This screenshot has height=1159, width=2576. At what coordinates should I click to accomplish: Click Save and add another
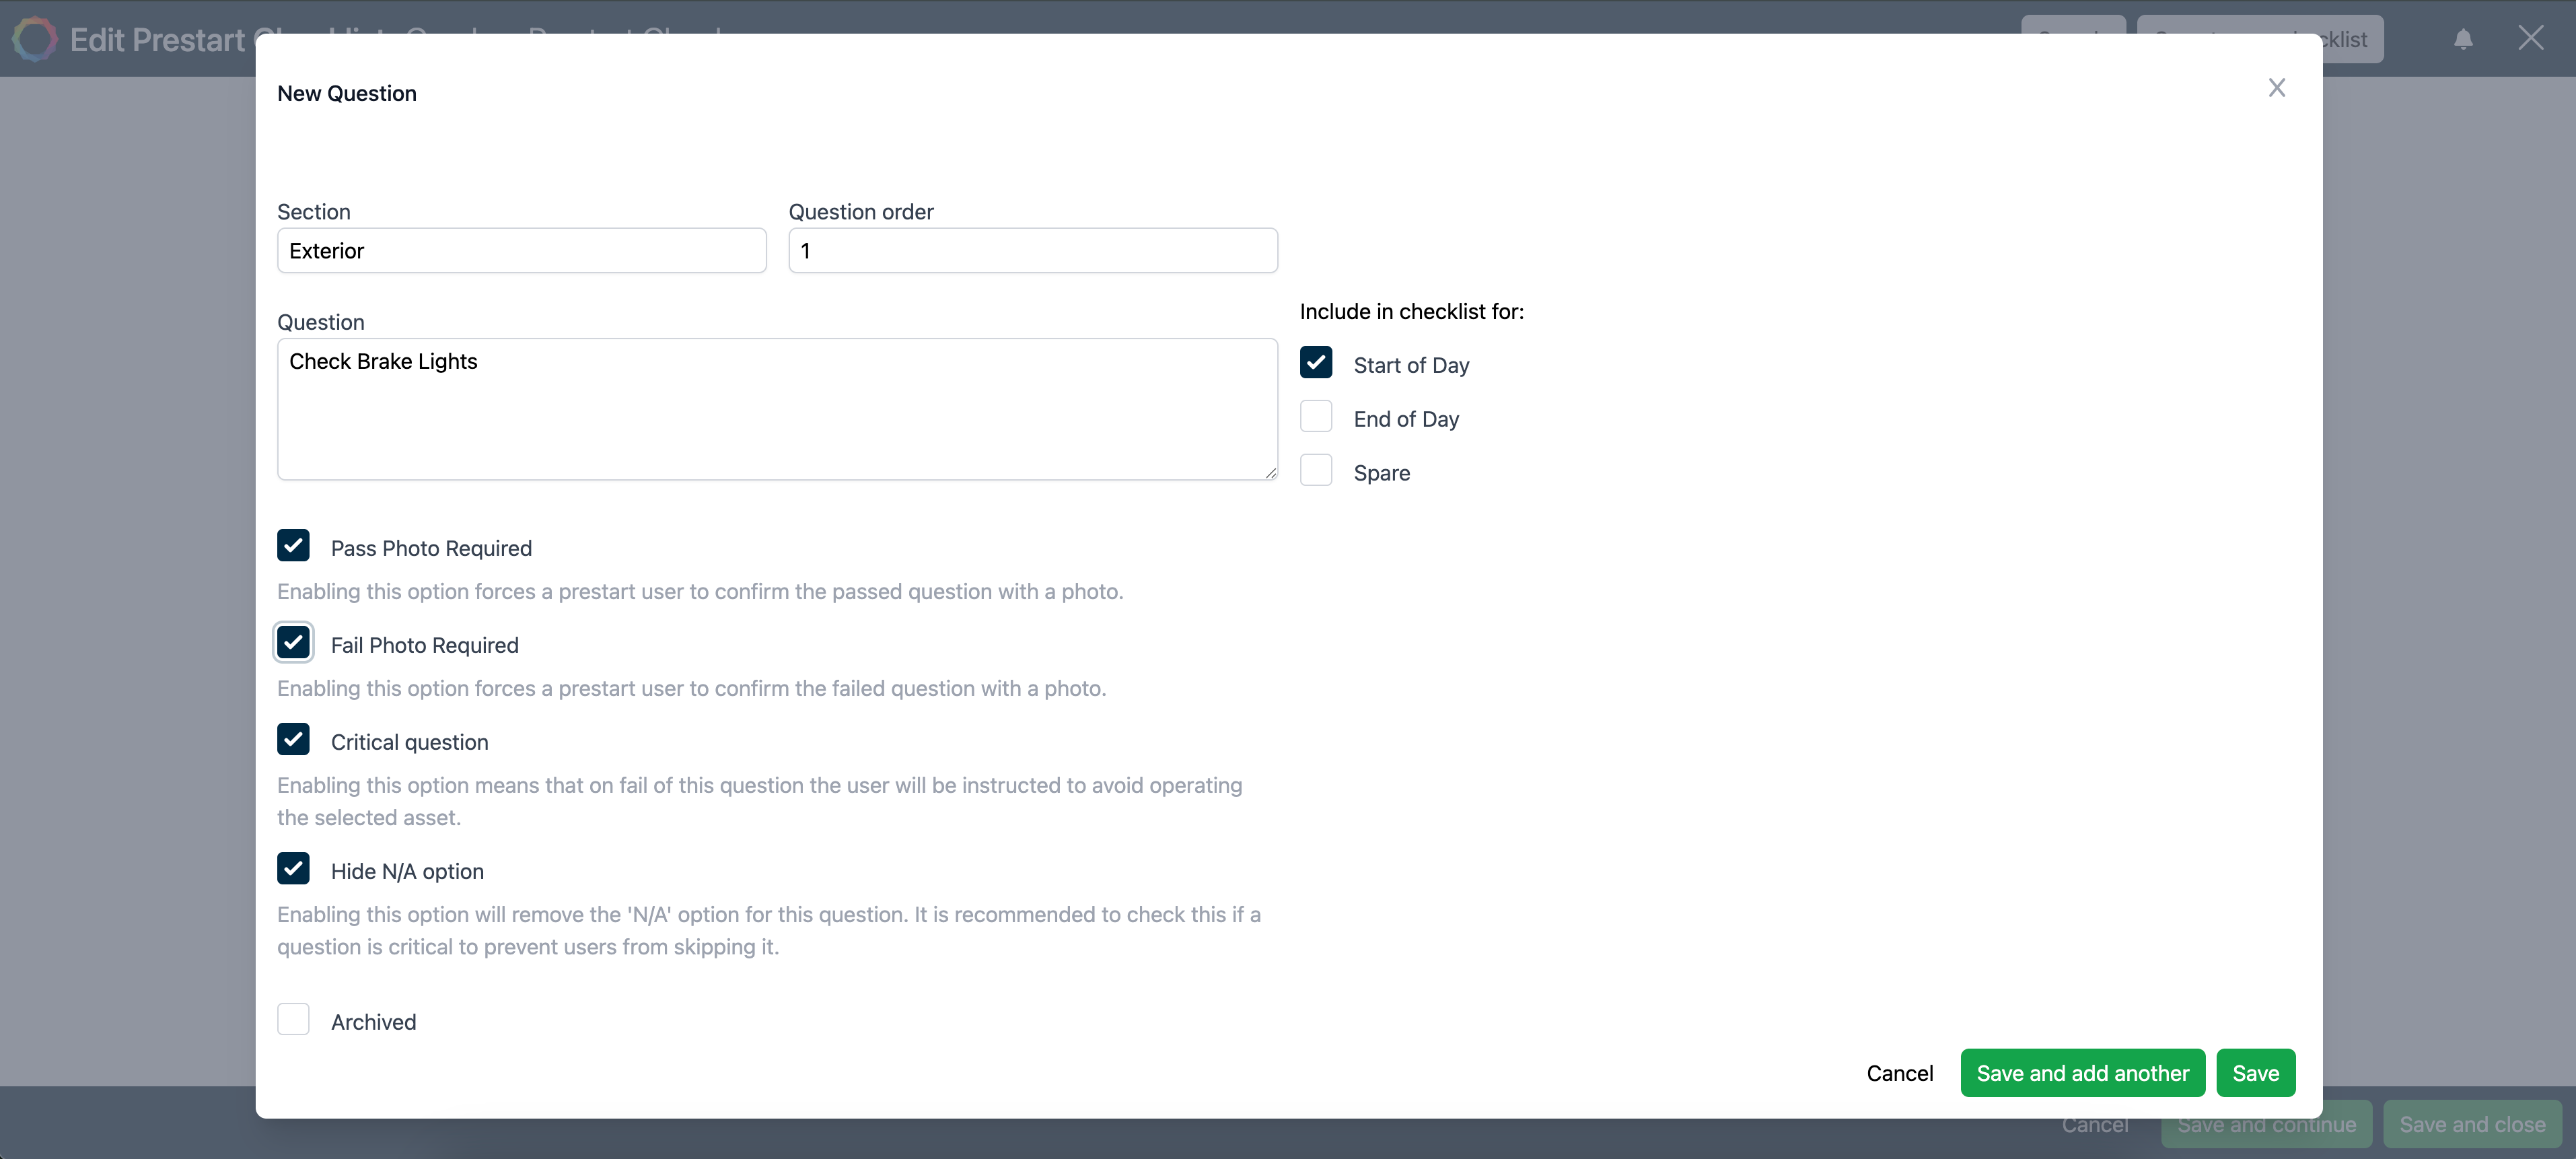click(2081, 1072)
